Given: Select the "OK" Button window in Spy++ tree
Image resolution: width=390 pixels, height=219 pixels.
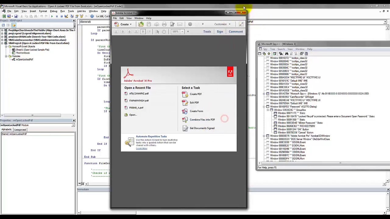Looking at the screenshot, I should click(293, 129).
